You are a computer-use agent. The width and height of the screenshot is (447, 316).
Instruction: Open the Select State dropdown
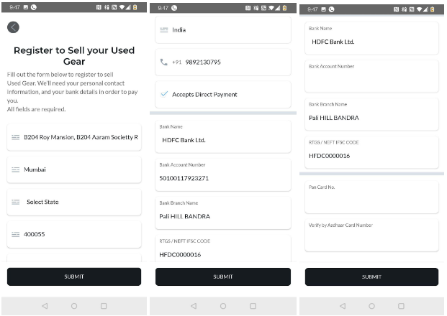[x=74, y=202]
